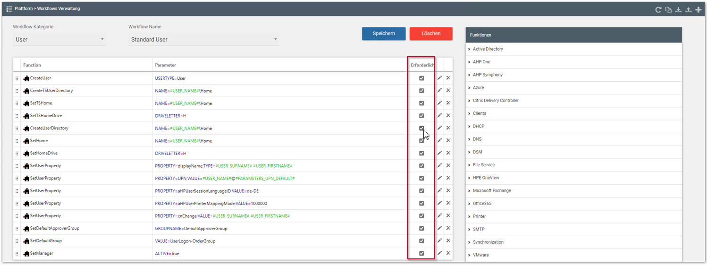Click the red Löschen button
Image resolution: width=708 pixels, height=265 pixels.
coord(431,34)
